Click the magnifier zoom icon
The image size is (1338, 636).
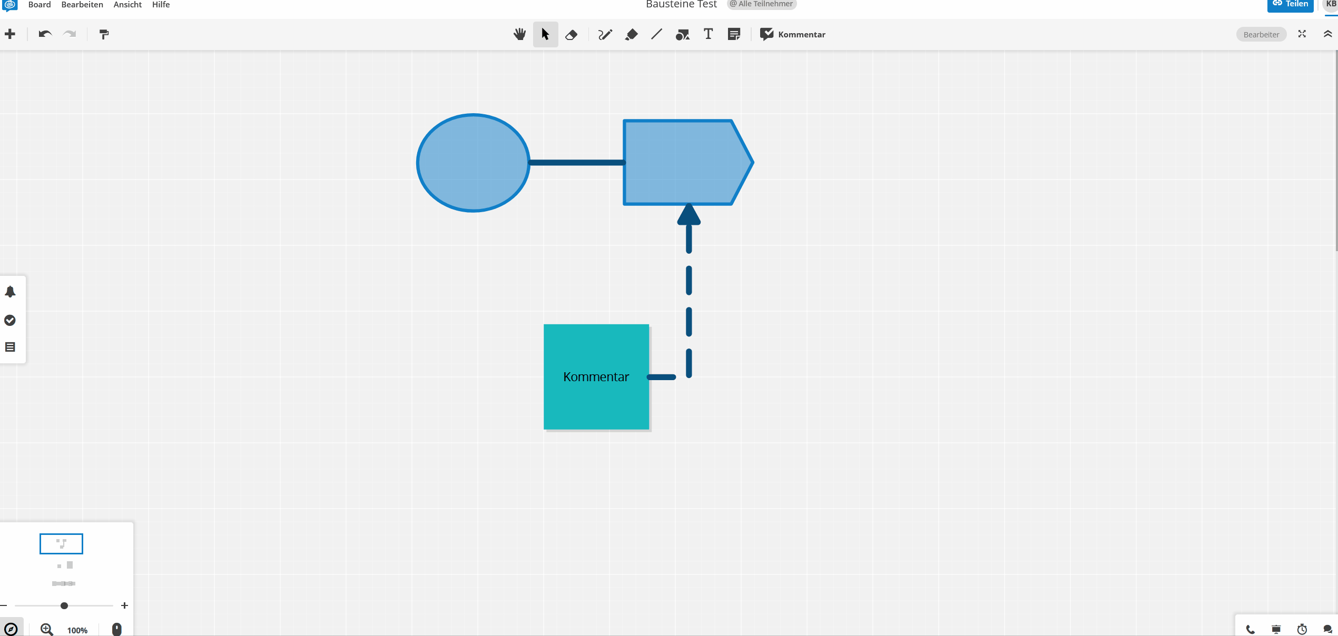[46, 629]
